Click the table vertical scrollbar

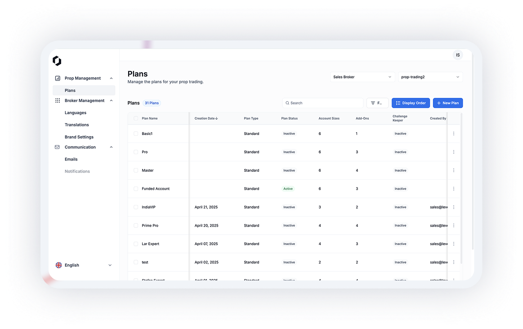point(461,188)
